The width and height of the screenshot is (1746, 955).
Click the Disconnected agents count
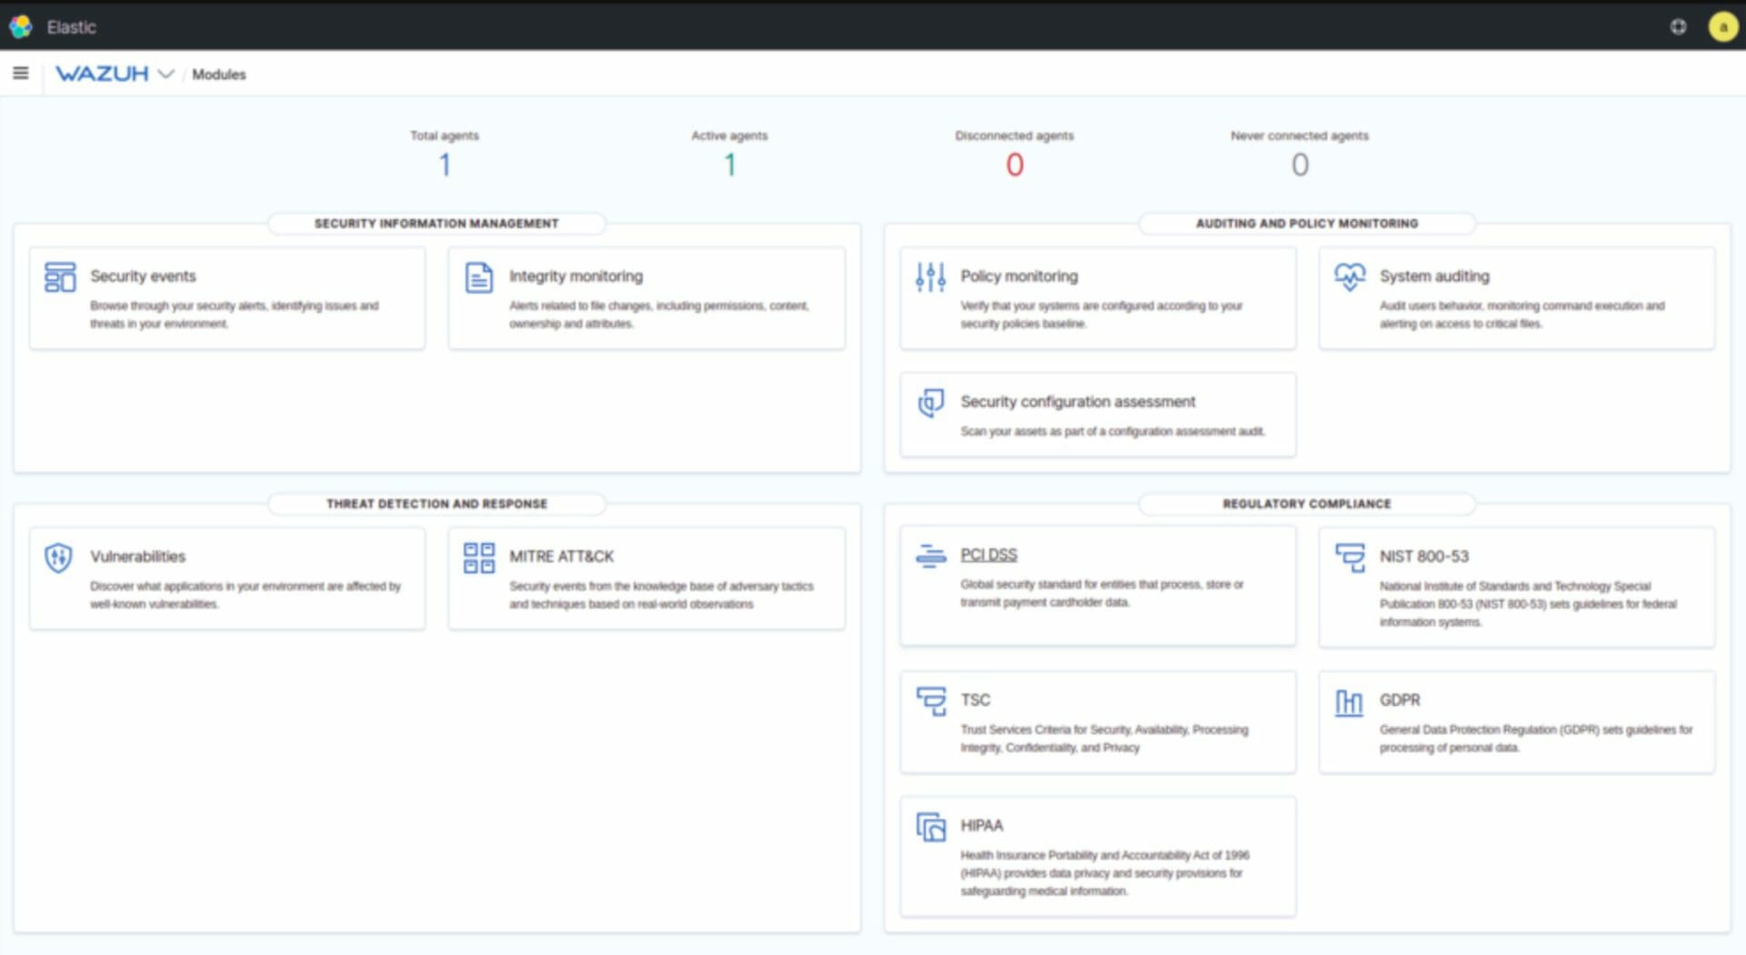point(1014,165)
